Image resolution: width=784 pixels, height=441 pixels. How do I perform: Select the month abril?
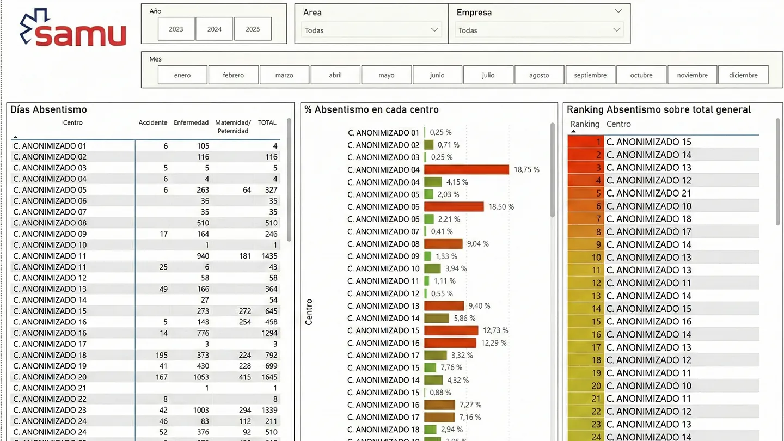(335, 75)
